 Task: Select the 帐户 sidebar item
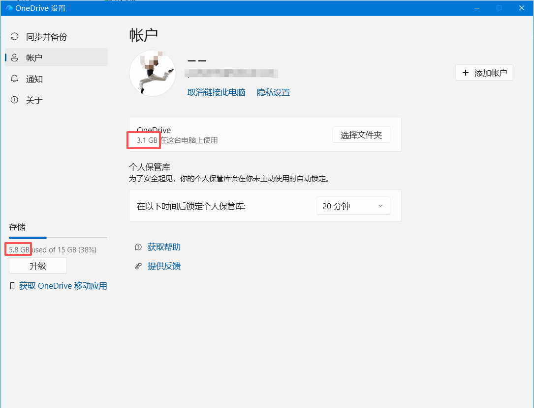(x=56, y=57)
